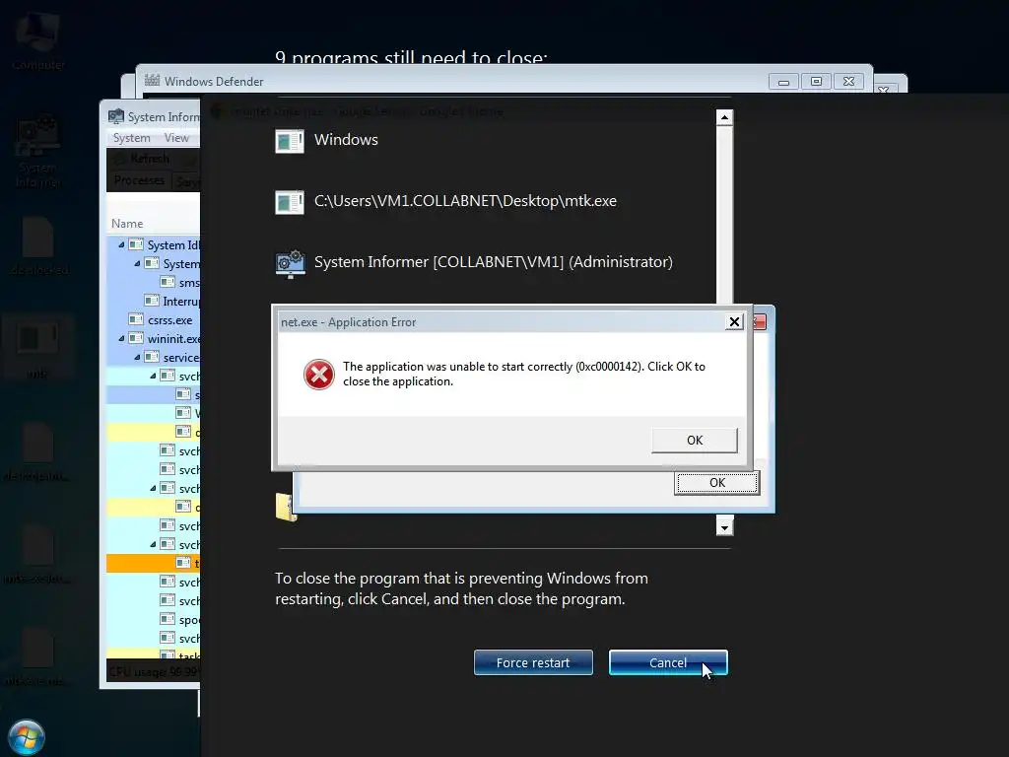Click System Informer [COLLABNET\VM1] (Administrator) entry
Image resolution: width=1009 pixels, height=757 pixels.
click(494, 262)
